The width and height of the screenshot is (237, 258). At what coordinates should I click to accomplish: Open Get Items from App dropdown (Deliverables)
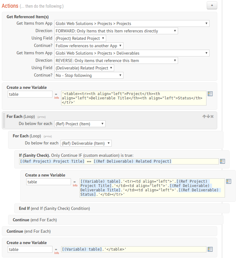(x=132, y=53)
